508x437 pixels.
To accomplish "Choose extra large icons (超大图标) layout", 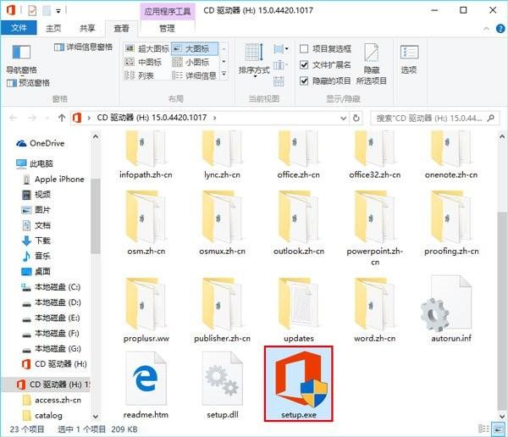I will (147, 49).
